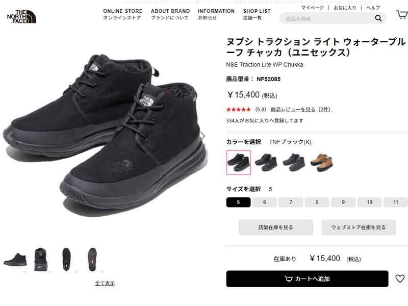Screen dimensions: 408x306
Task: Click The North Face logo
Action: [21, 17]
